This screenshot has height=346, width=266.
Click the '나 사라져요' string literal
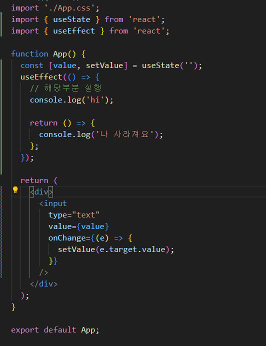[x=124, y=134]
